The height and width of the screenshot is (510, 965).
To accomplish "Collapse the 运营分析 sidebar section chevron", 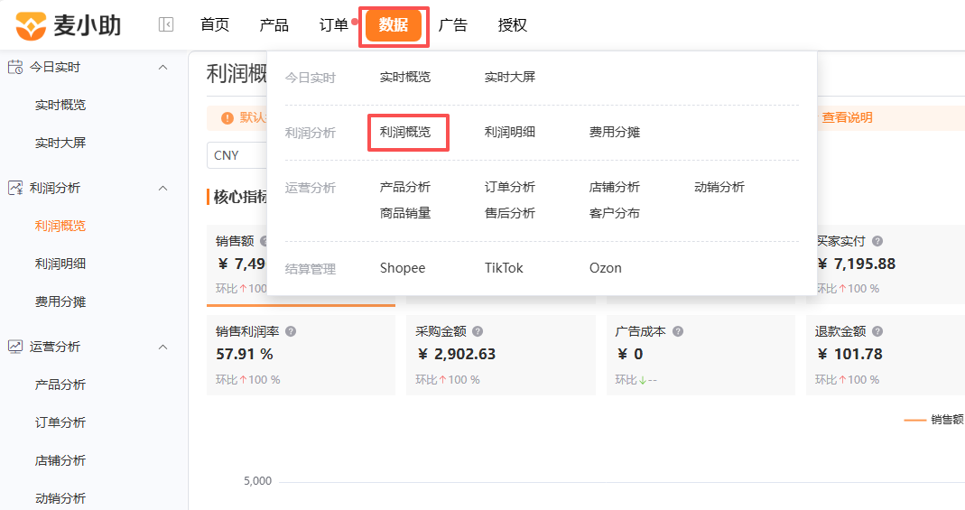I will click(163, 347).
